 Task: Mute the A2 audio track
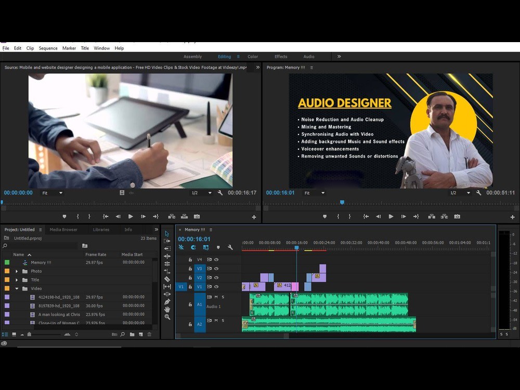click(216, 320)
